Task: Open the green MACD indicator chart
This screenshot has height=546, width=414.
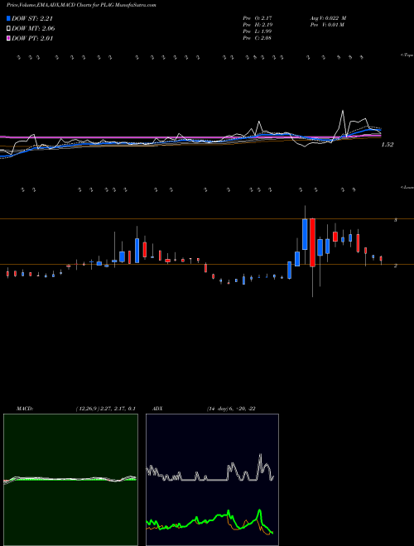Action: pyautogui.click(x=70, y=480)
